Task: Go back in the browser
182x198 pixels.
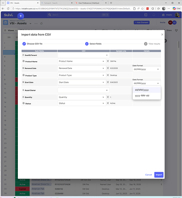Action: 3,9
